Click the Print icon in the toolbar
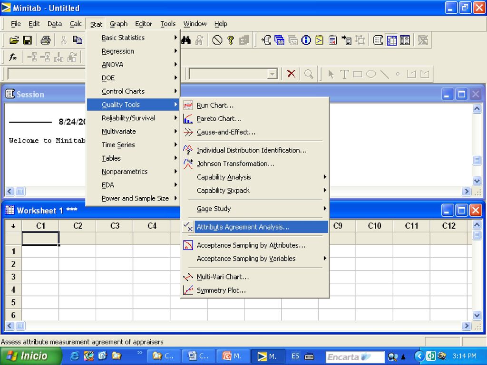The width and height of the screenshot is (487, 365). (x=45, y=40)
